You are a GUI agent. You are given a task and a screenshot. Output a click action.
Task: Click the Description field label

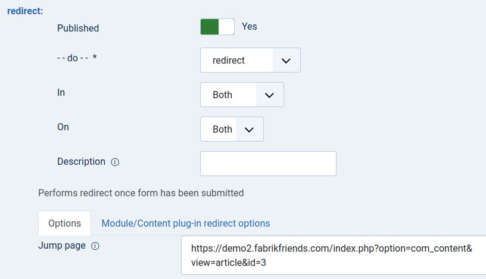point(81,161)
